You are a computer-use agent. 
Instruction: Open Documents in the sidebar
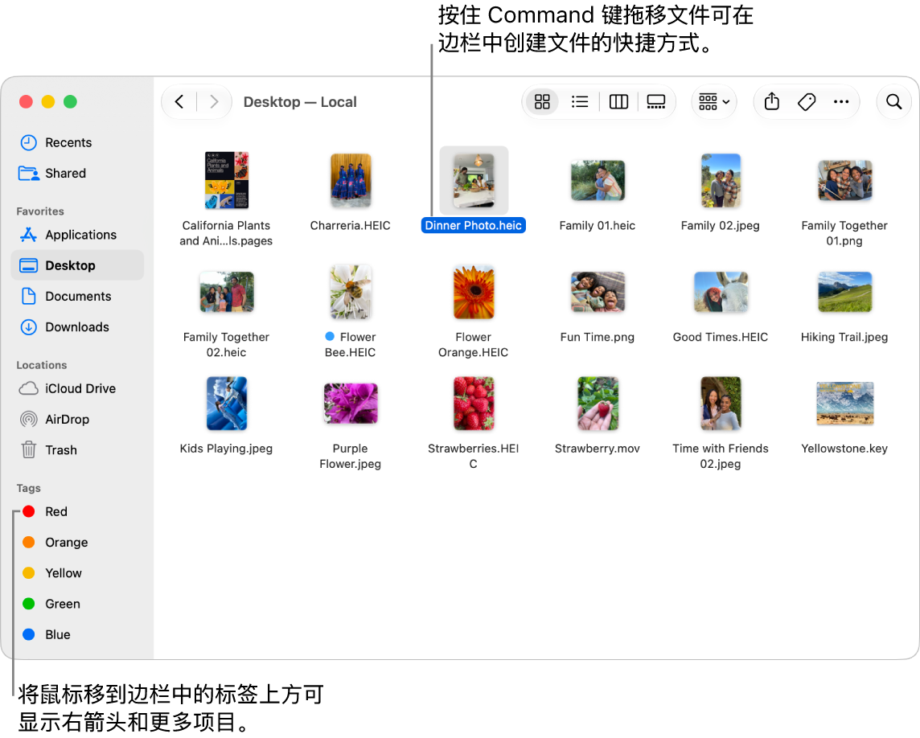(x=77, y=297)
